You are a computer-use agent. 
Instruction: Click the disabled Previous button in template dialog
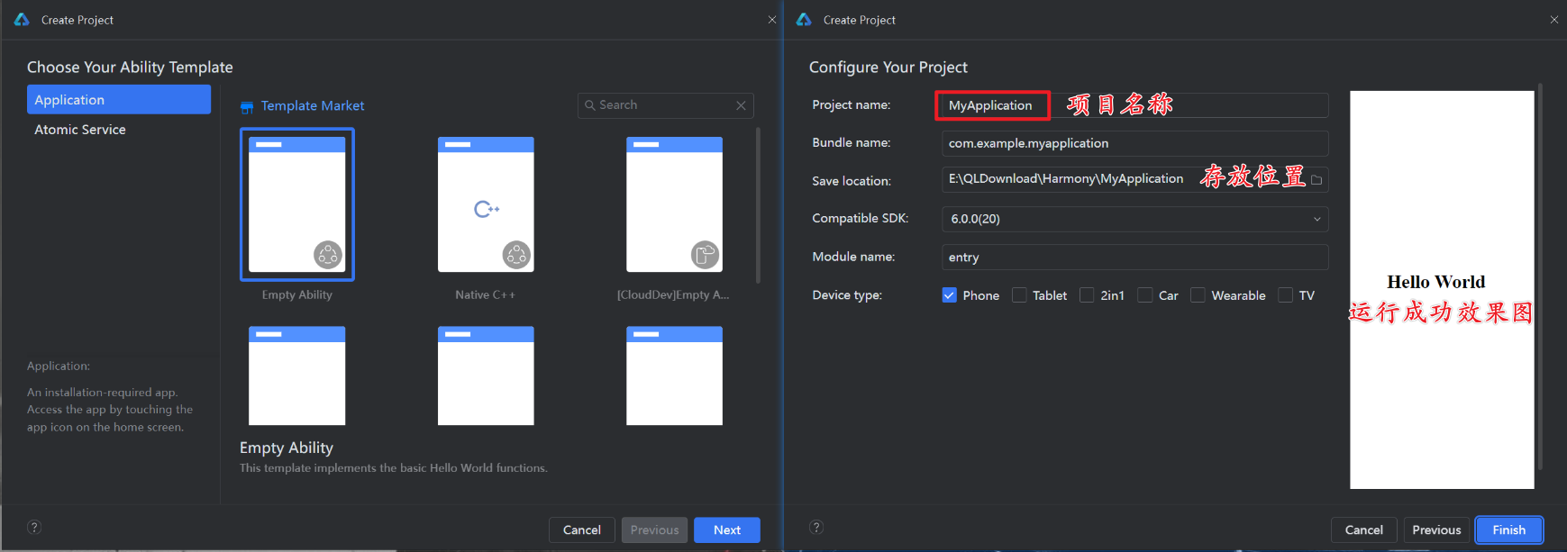coord(654,530)
